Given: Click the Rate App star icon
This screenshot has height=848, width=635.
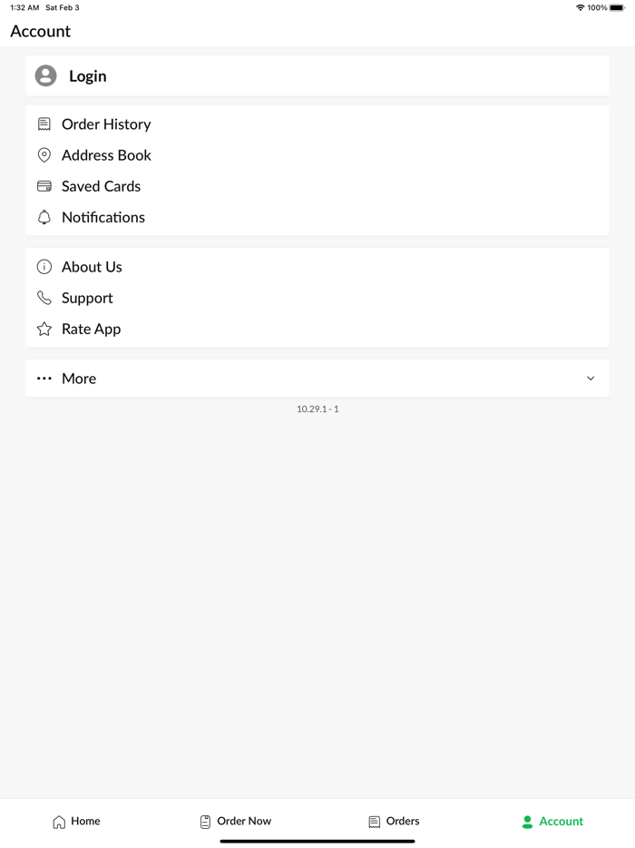Looking at the screenshot, I should click(x=44, y=329).
